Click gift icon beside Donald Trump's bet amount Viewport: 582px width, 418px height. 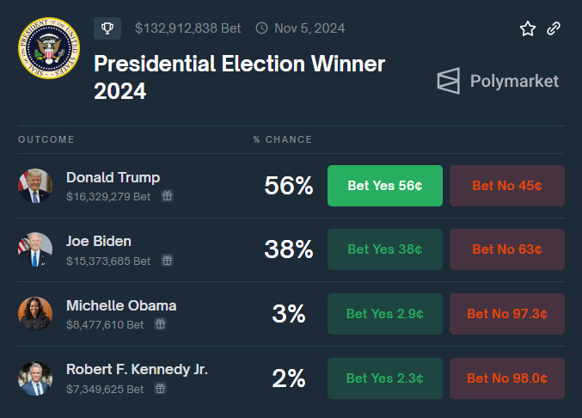point(167,196)
